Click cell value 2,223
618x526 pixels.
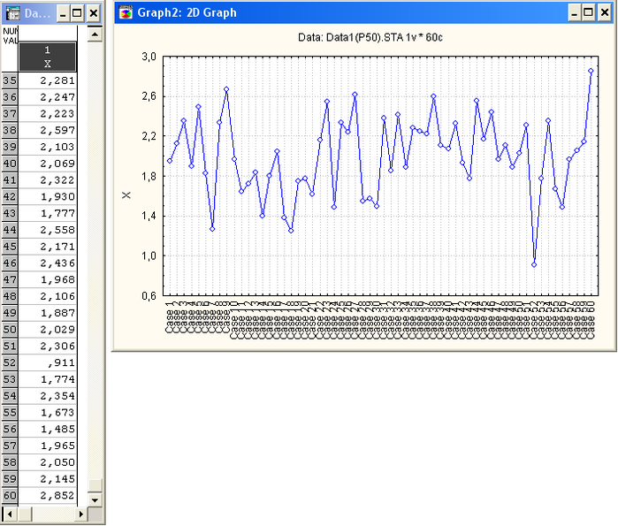pos(47,113)
